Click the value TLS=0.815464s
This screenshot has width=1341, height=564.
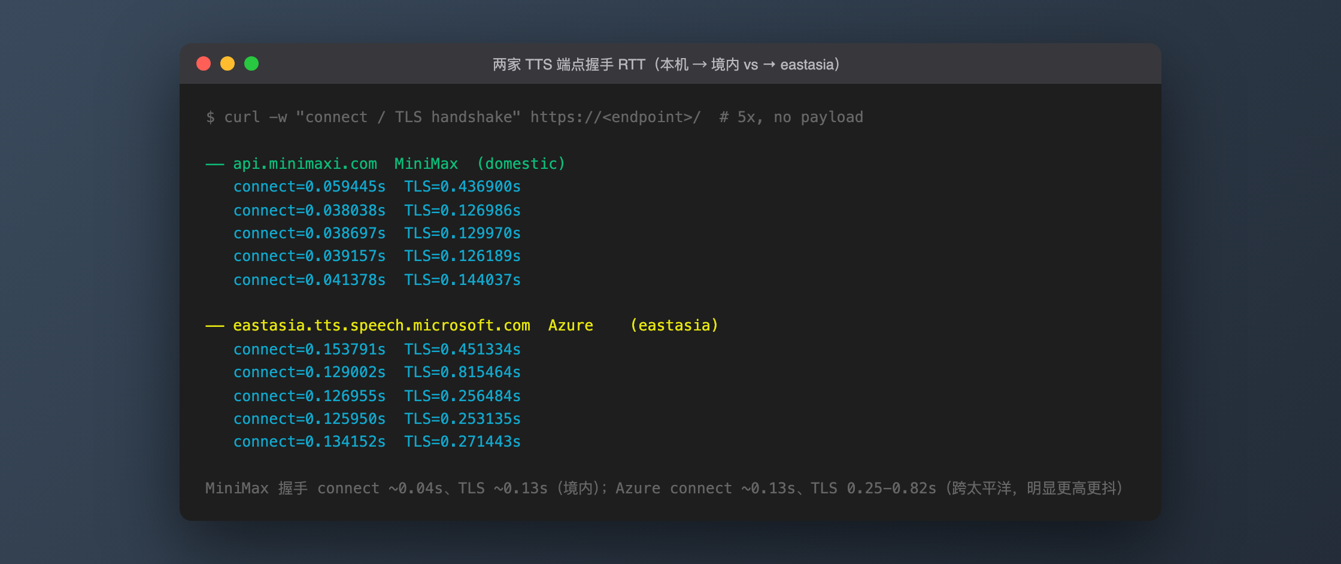point(462,372)
